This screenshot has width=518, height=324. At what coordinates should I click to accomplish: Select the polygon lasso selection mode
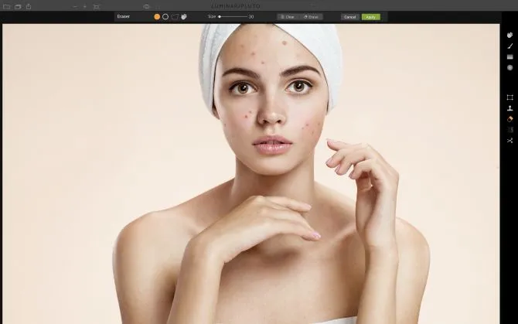[175, 16]
